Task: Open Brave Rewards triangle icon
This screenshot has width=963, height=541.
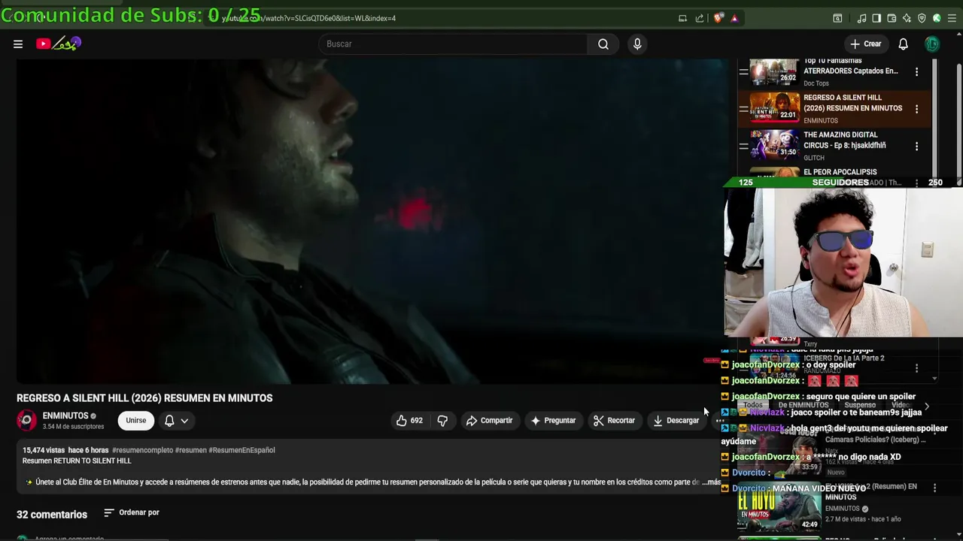Action: click(x=734, y=18)
